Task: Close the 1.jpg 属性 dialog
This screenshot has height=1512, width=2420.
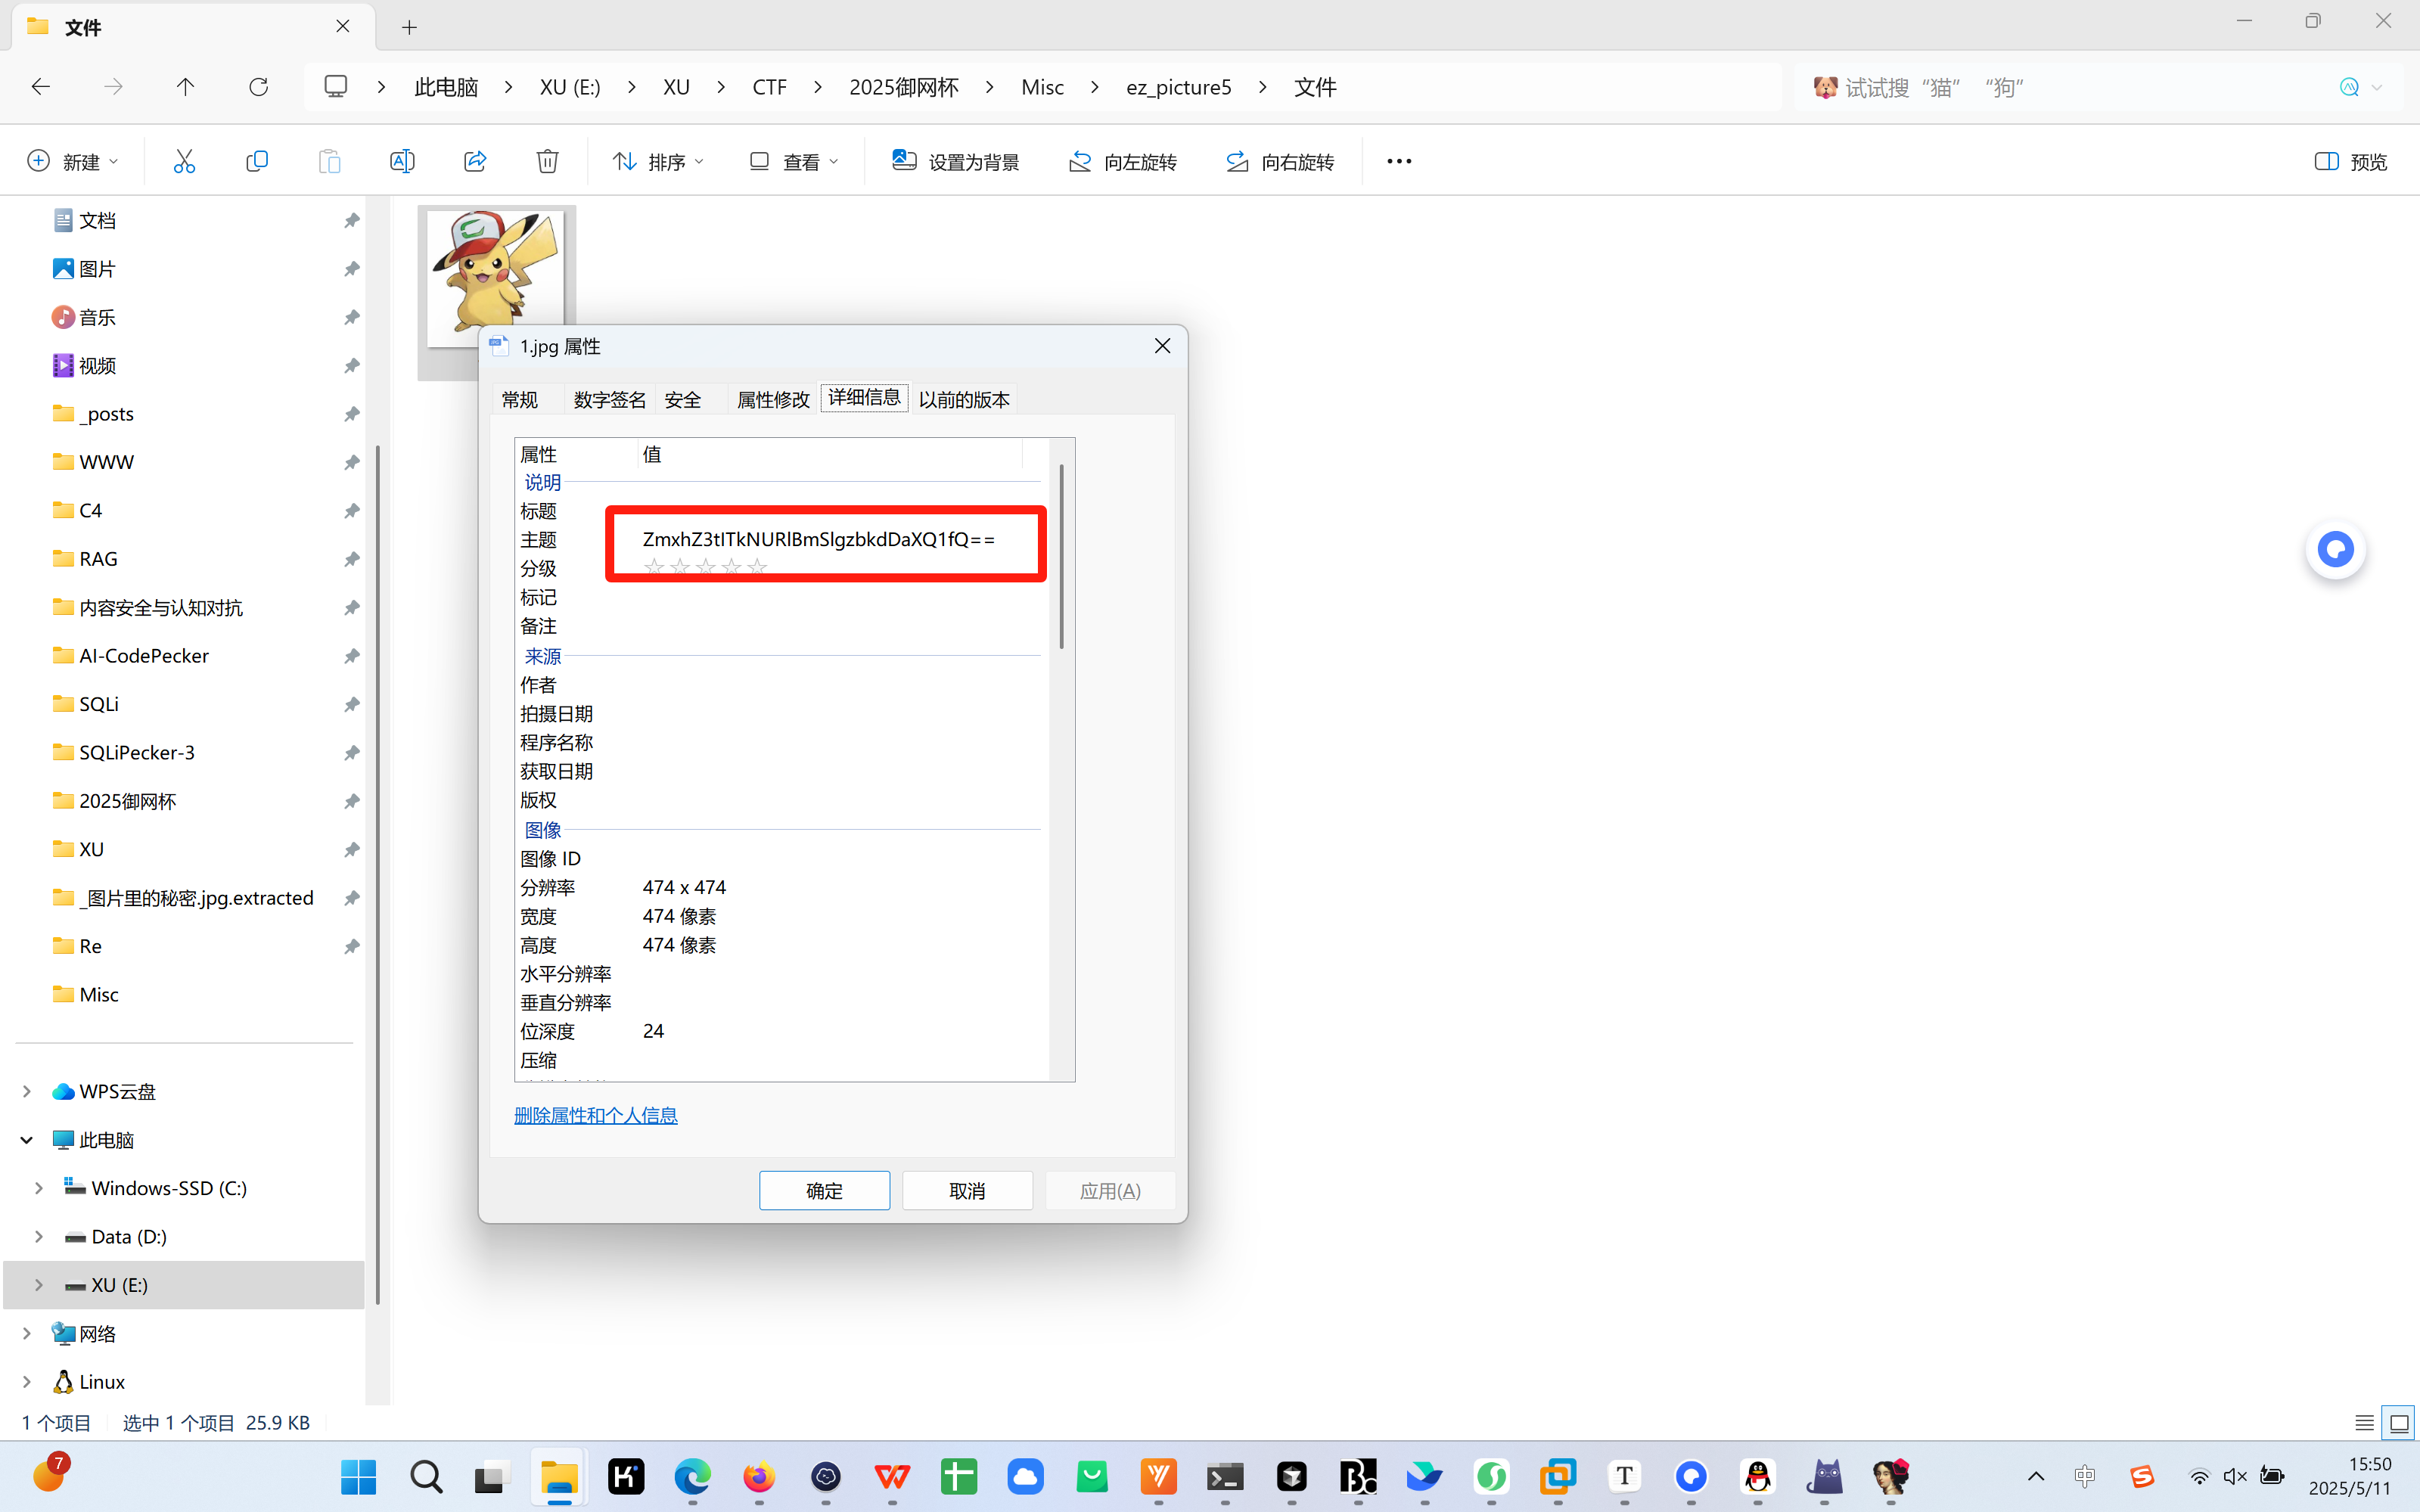Action: tap(1162, 346)
